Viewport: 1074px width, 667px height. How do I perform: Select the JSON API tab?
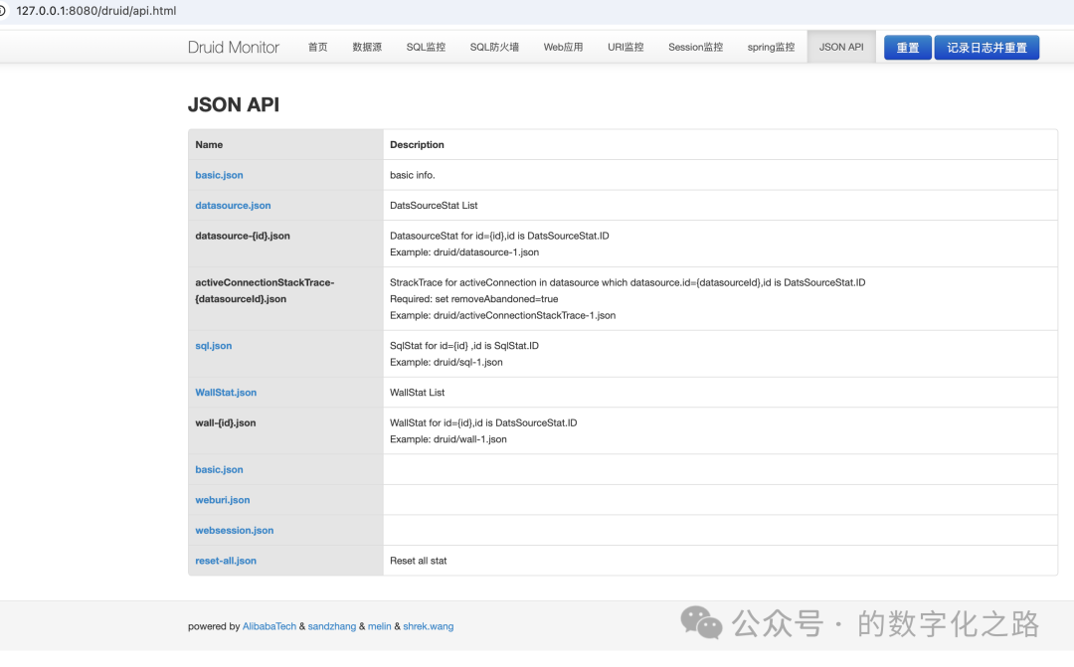pyautogui.click(x=841, y=48)
